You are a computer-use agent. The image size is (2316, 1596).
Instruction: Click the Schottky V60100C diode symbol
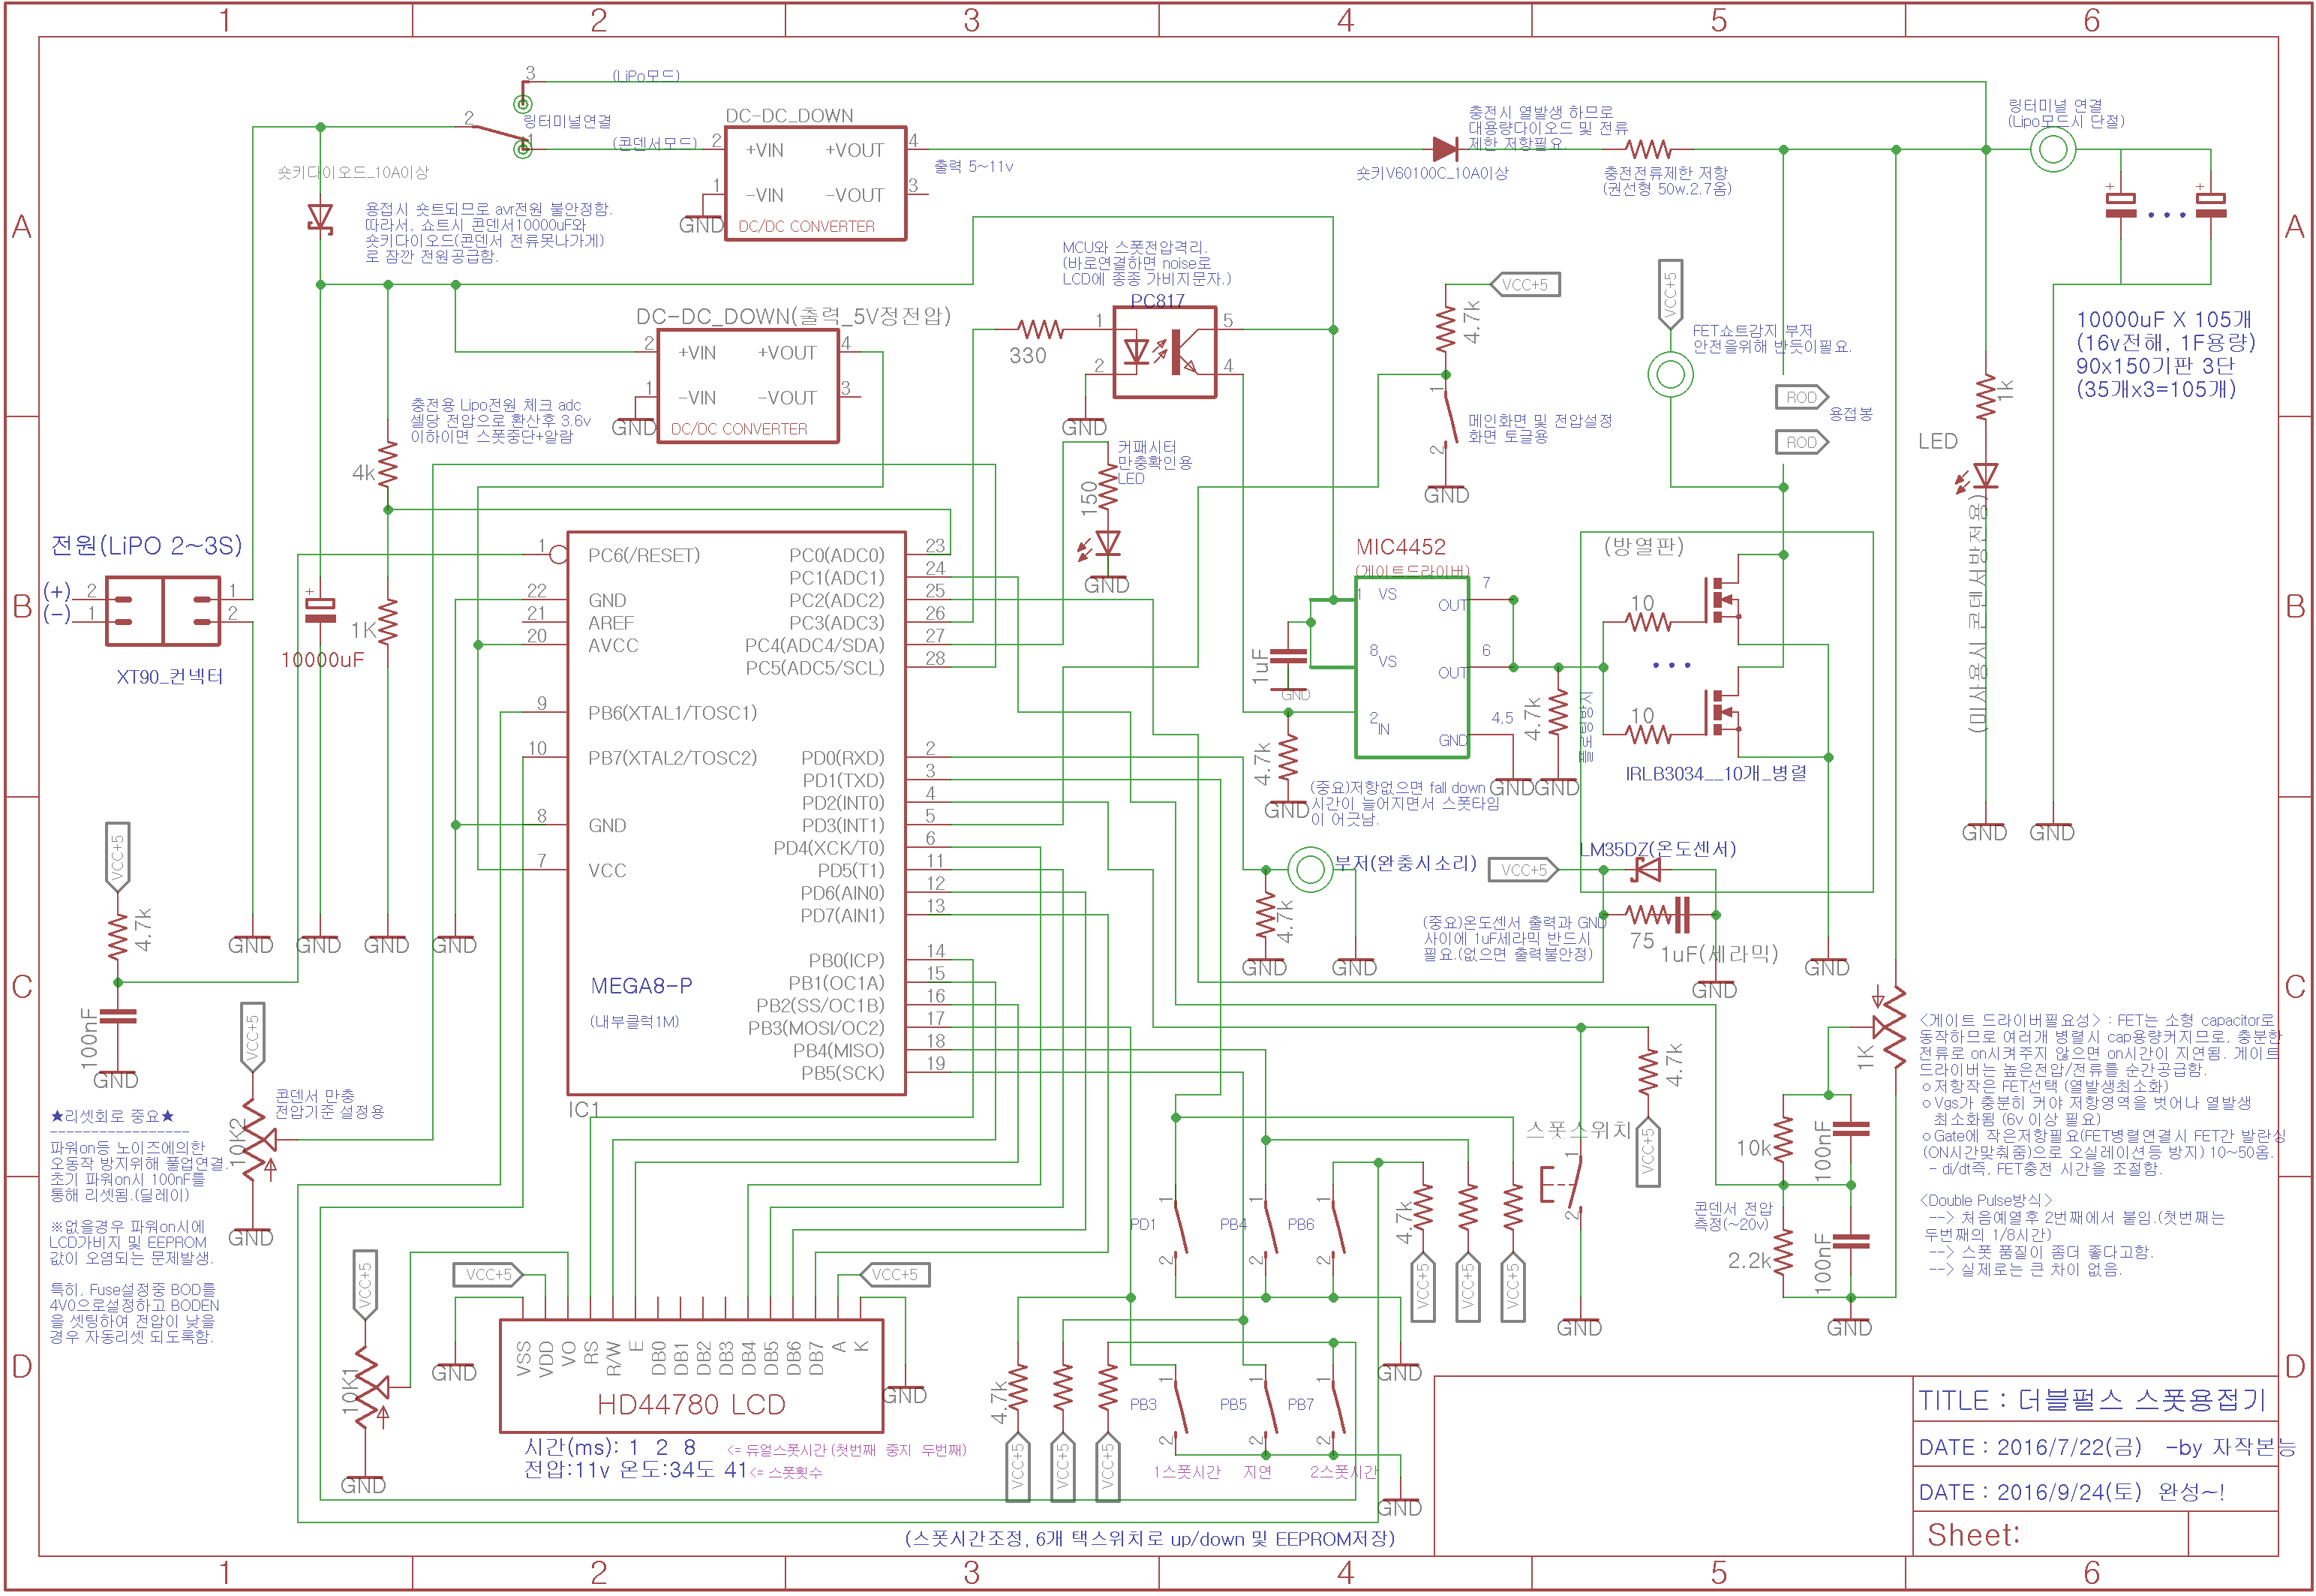coord(1444,149)
